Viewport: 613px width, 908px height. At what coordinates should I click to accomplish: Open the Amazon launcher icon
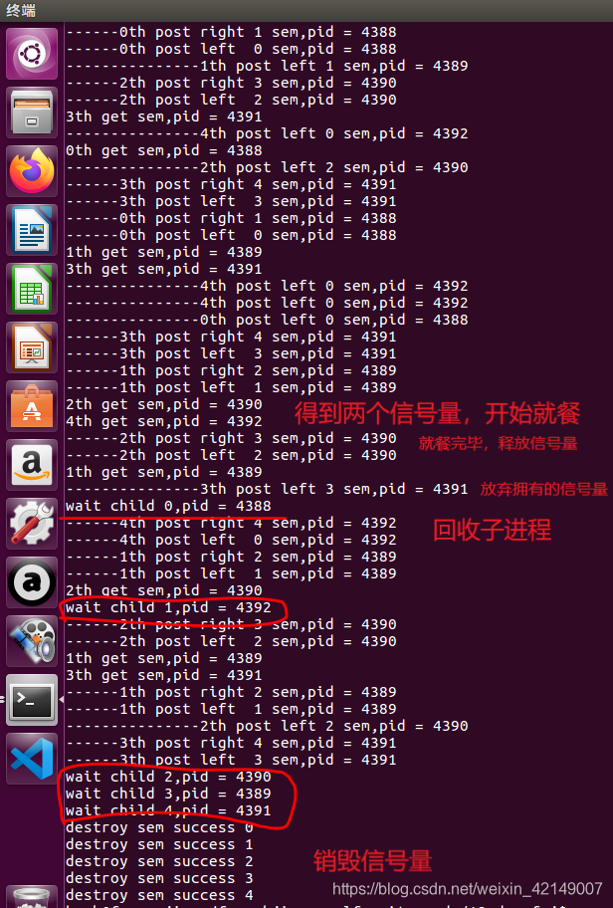pos(32,465)
